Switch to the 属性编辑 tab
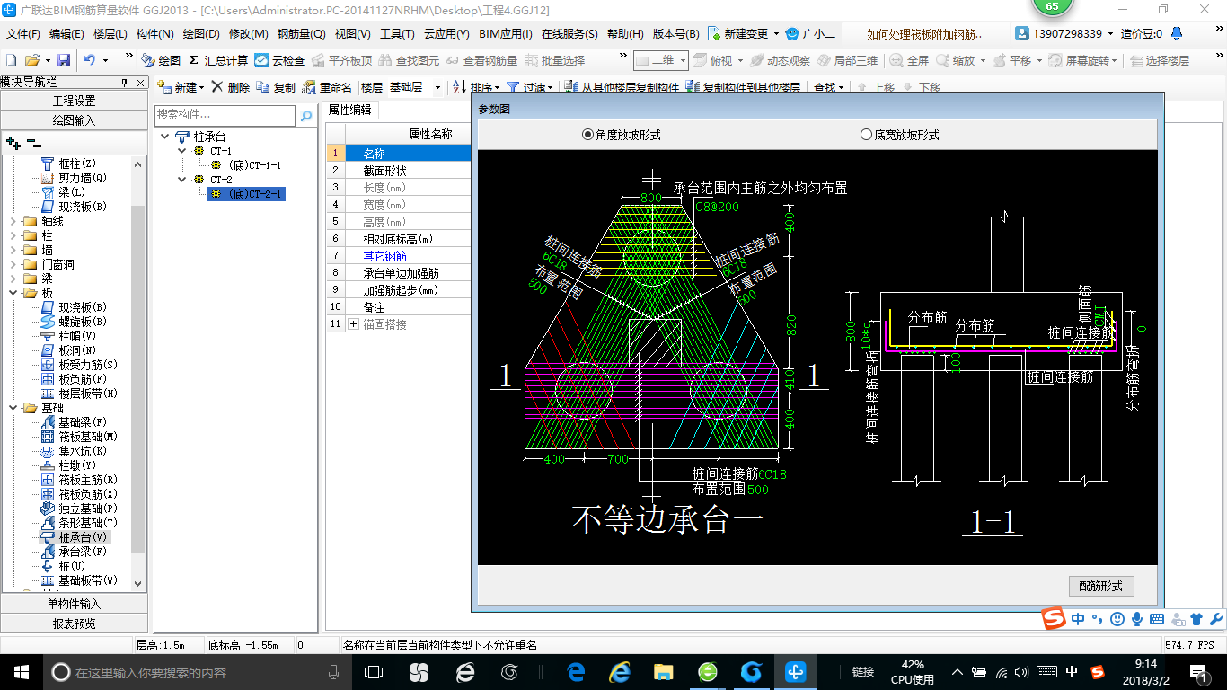1227x690 pixels. pos(350,110)
